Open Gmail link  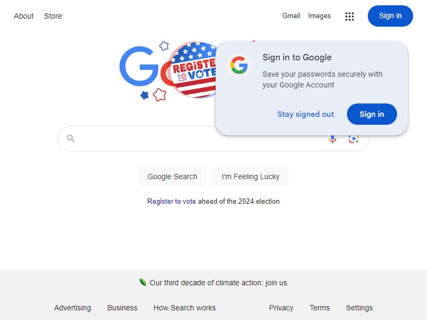click(291, 16)
